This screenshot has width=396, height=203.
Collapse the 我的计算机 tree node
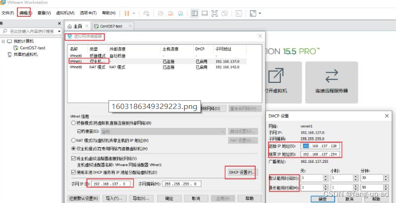tap(3, 41)
